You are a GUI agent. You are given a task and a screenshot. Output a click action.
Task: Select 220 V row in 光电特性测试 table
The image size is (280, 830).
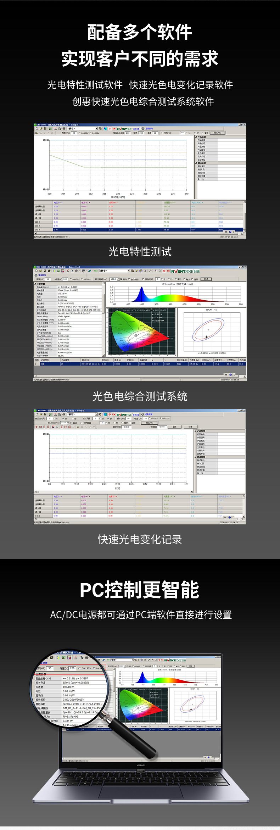138,222
